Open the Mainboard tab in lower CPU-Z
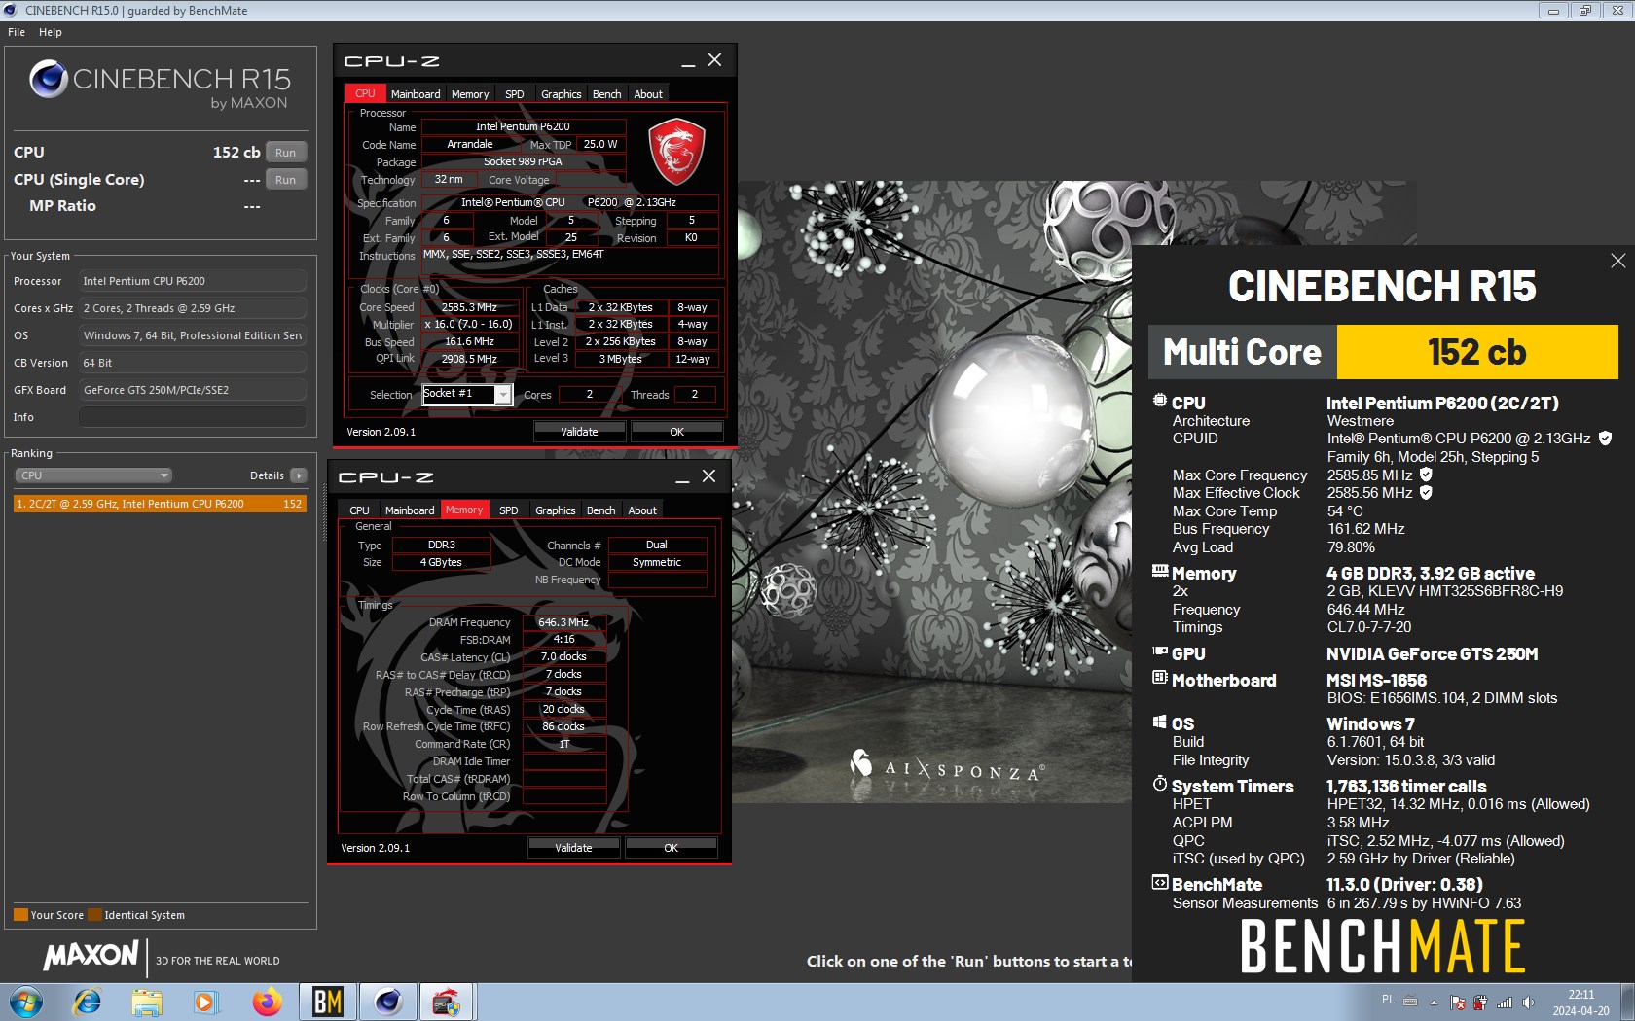 (410, 510)
